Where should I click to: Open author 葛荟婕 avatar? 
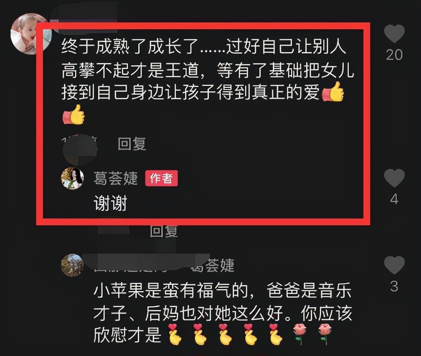click(x=72, y=178)
